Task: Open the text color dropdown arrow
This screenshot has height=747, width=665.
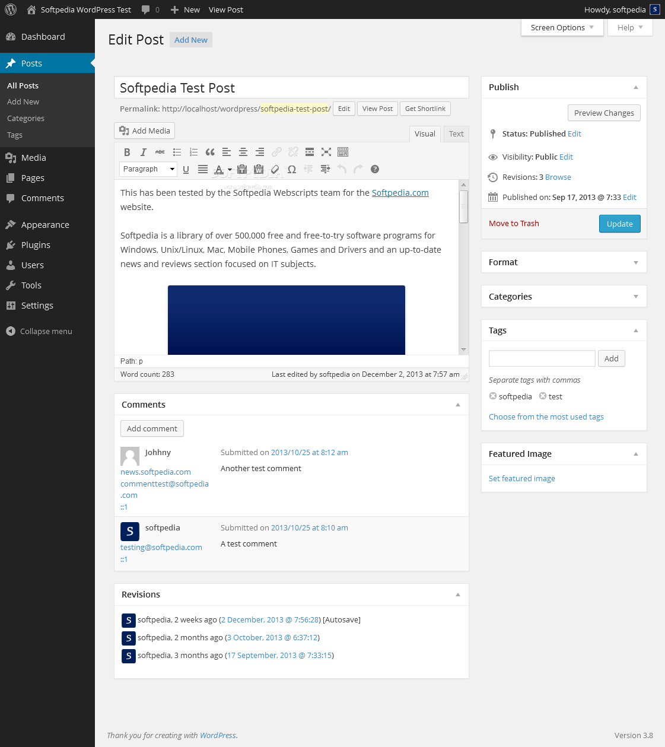Action: point(230,169)
